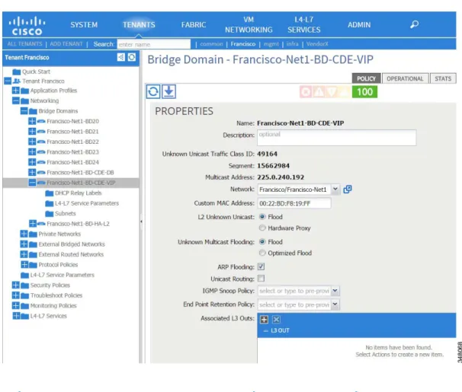The height and width of the screenshot is (392, 462).
Task: Click the delete X icon under Associated L3 Outs
Action: point(276,320)
